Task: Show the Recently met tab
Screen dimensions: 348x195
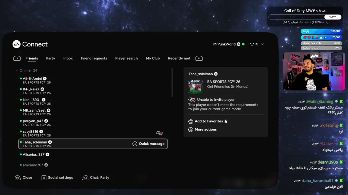Action: click(179, 58)
